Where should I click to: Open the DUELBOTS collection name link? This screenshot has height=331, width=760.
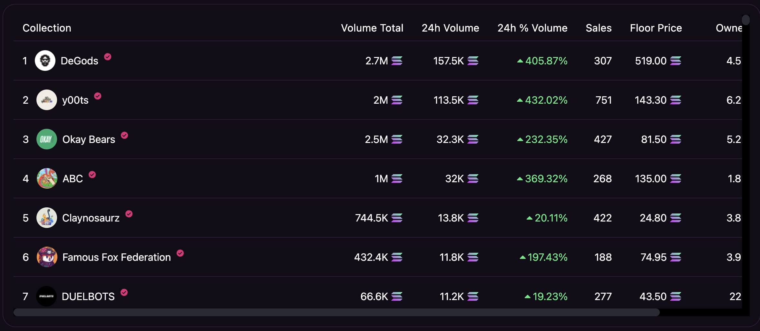click(88, 297)
